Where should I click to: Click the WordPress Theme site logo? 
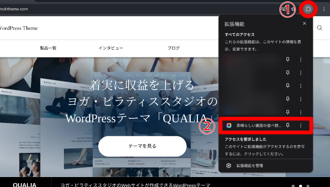point(19,28)
